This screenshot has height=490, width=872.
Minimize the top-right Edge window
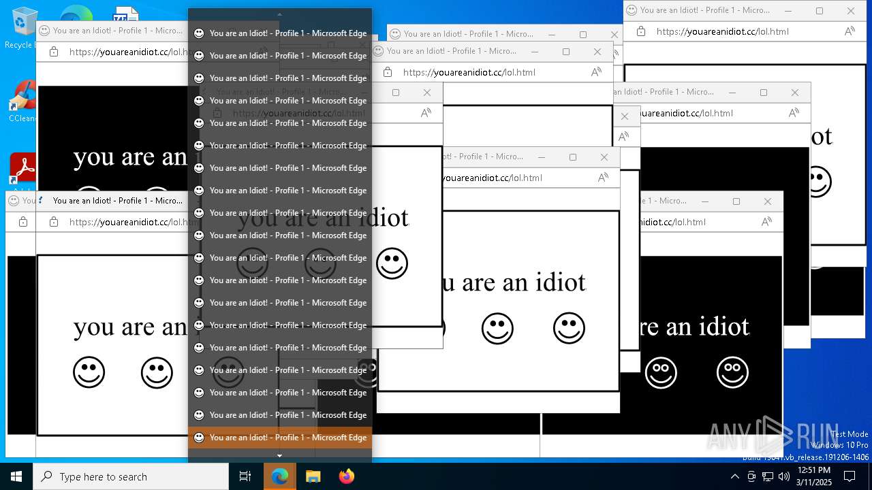(x=788, y=11)
